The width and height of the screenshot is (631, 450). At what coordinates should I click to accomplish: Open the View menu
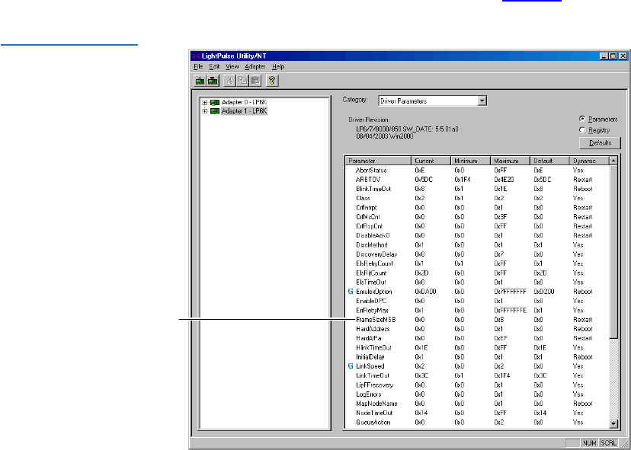coord(232,67)
